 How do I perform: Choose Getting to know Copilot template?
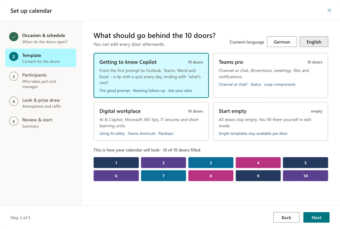click(151, 75)
